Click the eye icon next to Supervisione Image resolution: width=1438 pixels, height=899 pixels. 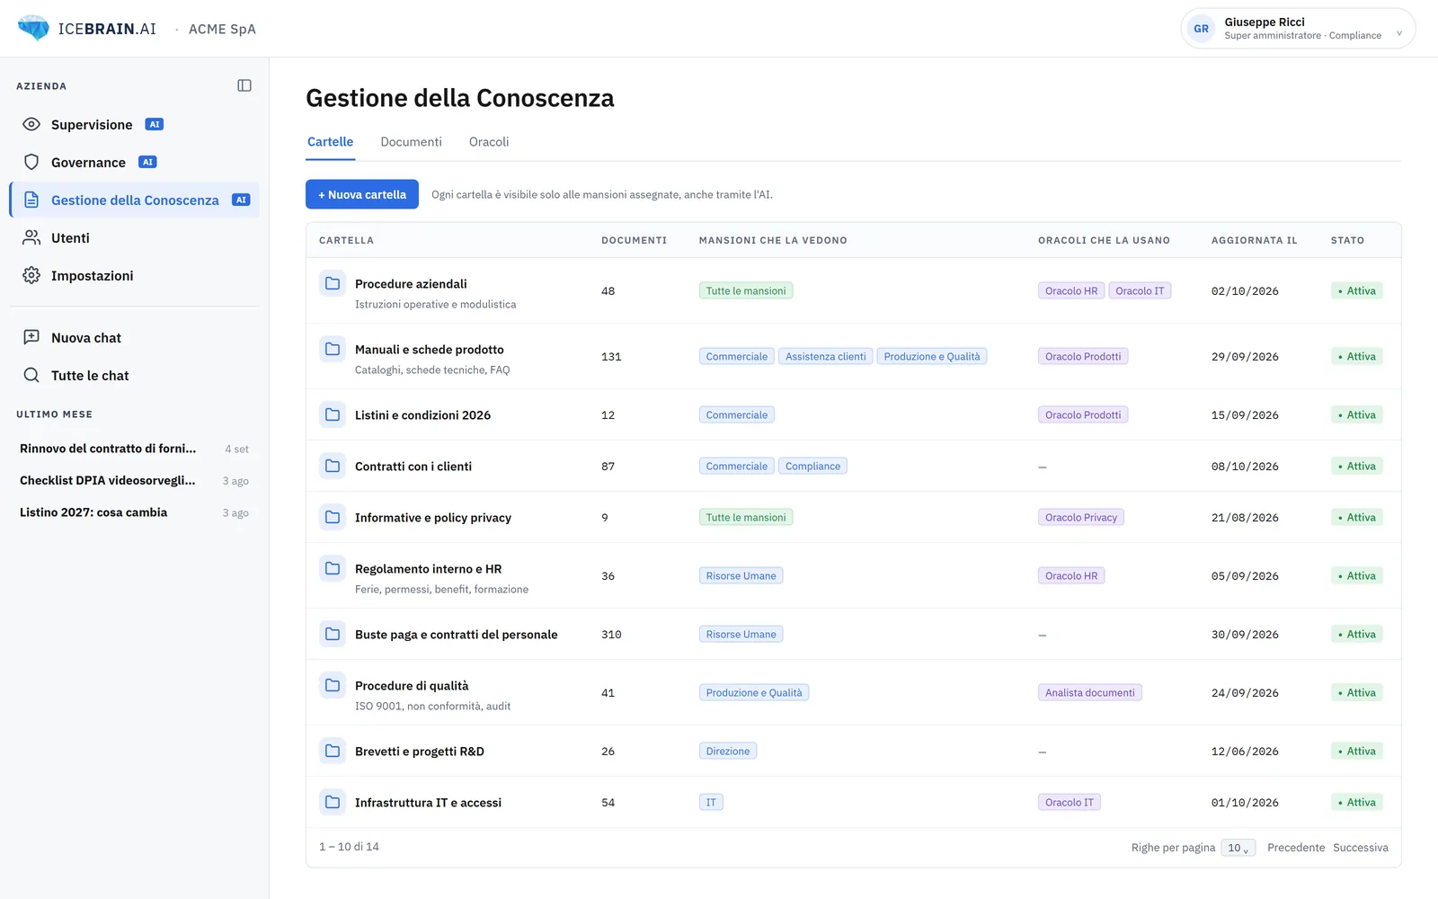[x=31, y=124]
